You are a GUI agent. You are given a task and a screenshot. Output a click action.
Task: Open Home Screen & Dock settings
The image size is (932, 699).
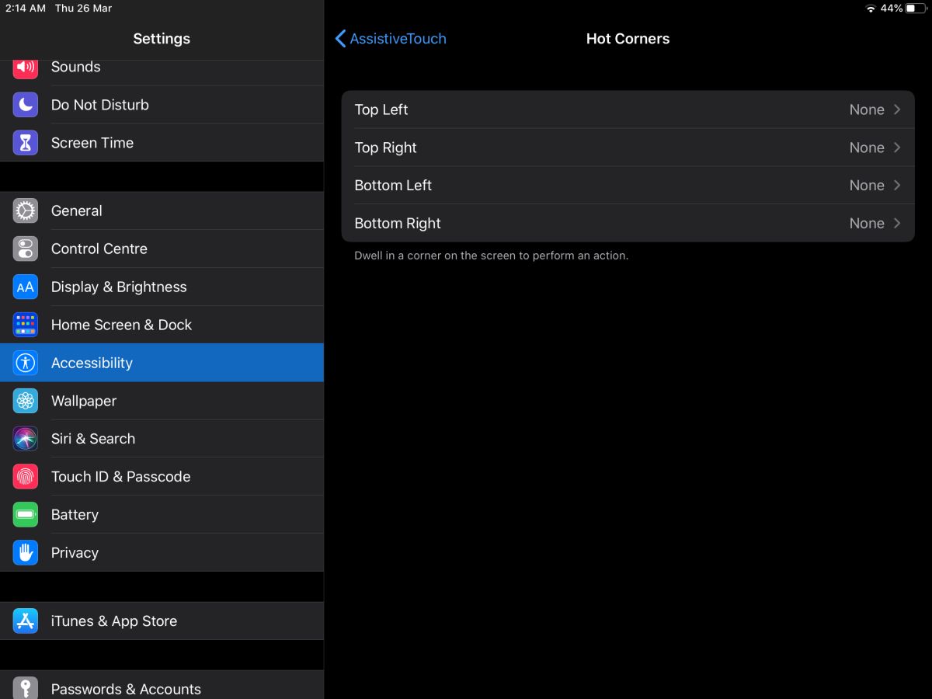pos(162,325)
